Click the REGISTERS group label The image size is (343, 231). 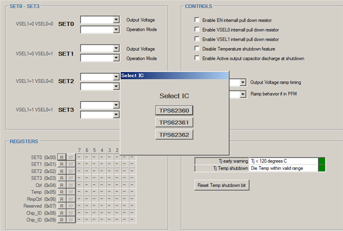point(24,141)
